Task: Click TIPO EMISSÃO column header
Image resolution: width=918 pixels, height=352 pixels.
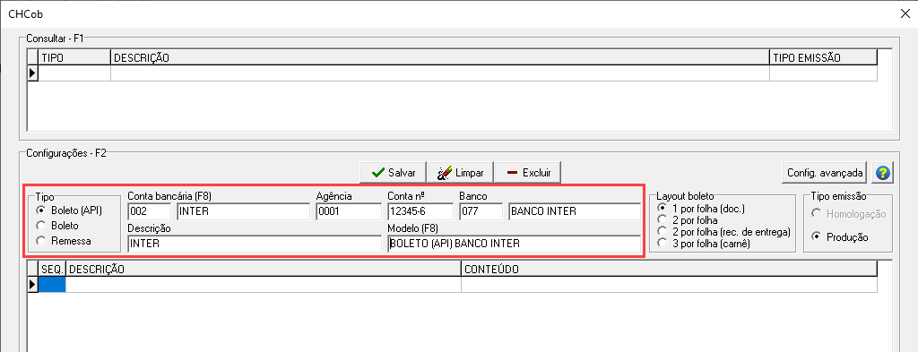Action: pos(823,57)
